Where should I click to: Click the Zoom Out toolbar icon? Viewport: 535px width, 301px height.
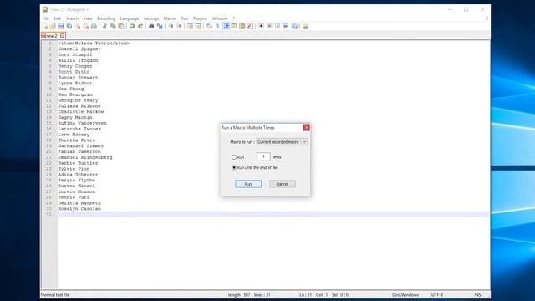[179, 26]
